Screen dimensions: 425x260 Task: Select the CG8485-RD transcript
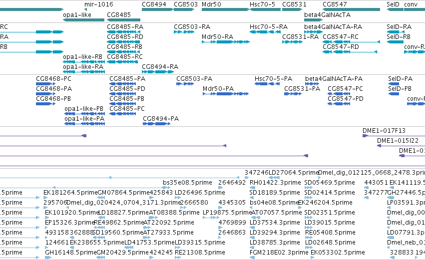(x=123, y=42)
